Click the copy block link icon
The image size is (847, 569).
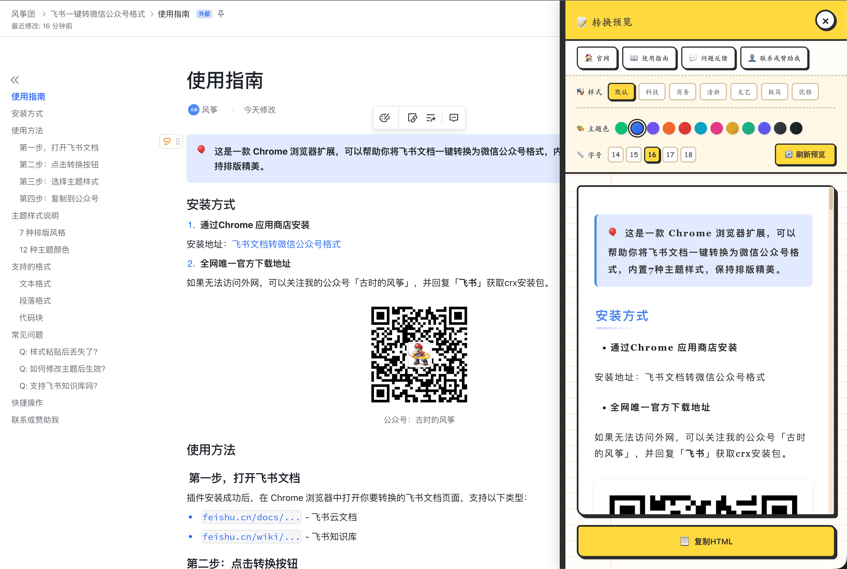point(412,118)
